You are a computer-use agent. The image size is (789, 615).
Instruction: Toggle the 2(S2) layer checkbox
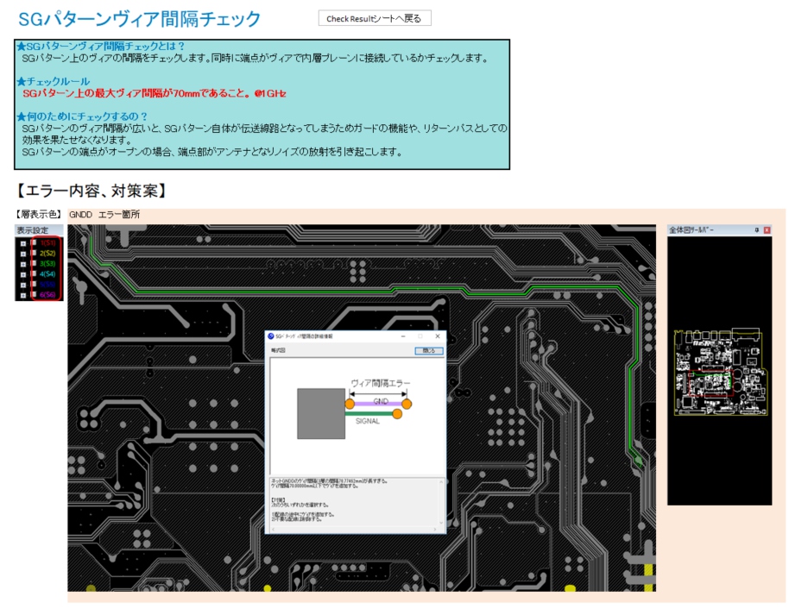(34, 254)
